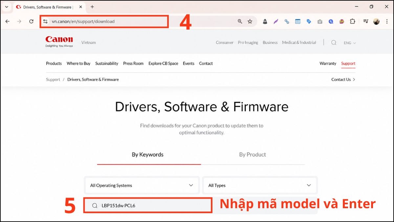Screen dimensions: 394x222
Task: Go back with the browser back arrow
Action: 8,21
